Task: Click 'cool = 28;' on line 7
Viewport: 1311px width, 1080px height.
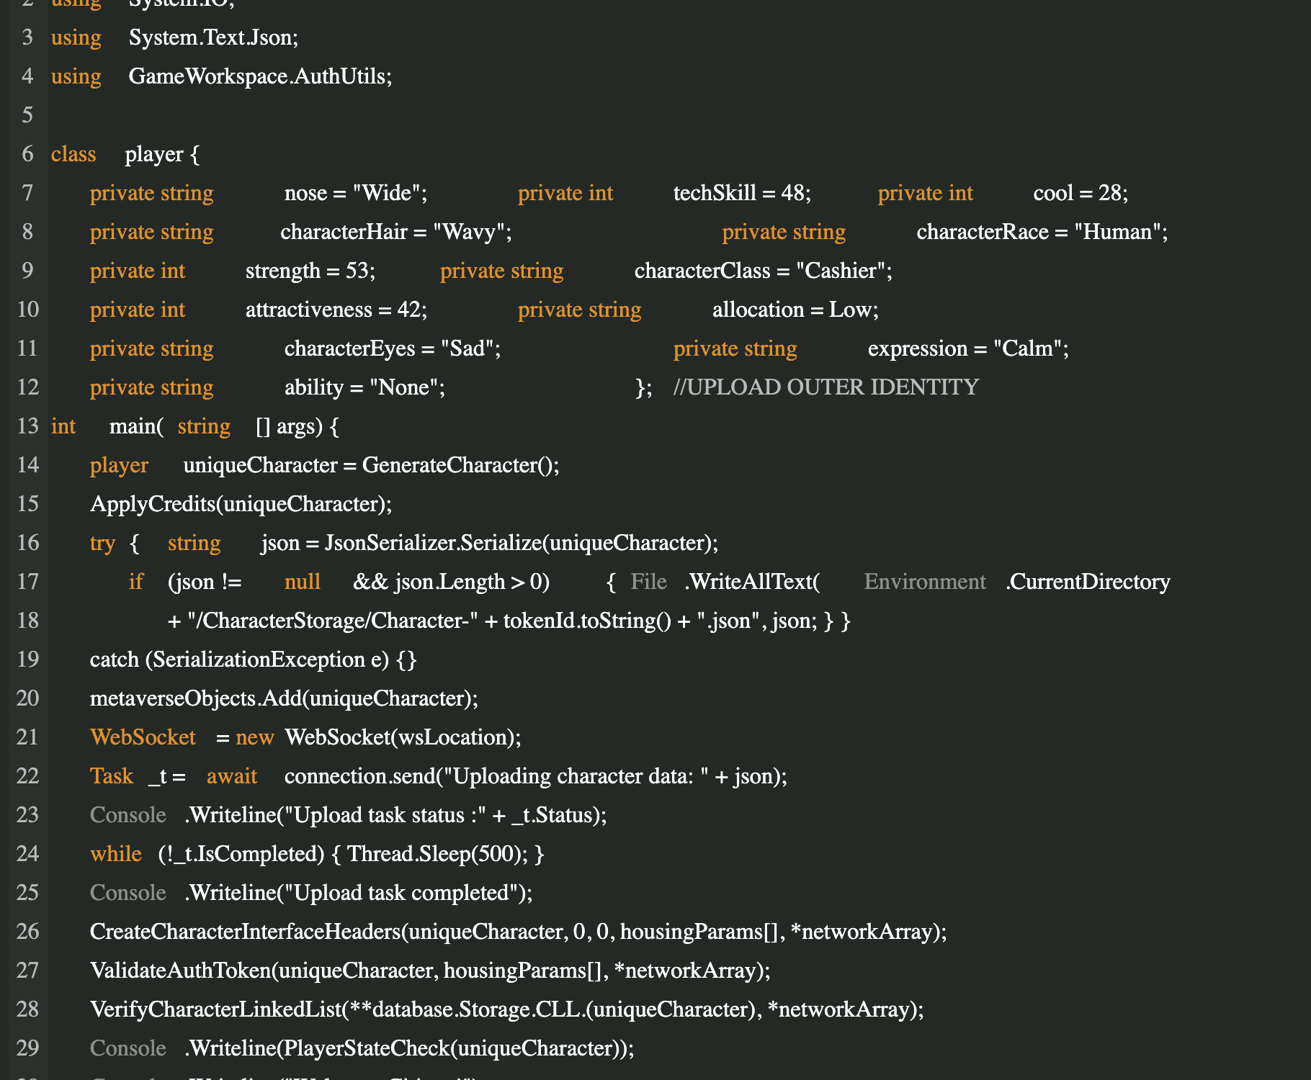Action: [1080, 192]
